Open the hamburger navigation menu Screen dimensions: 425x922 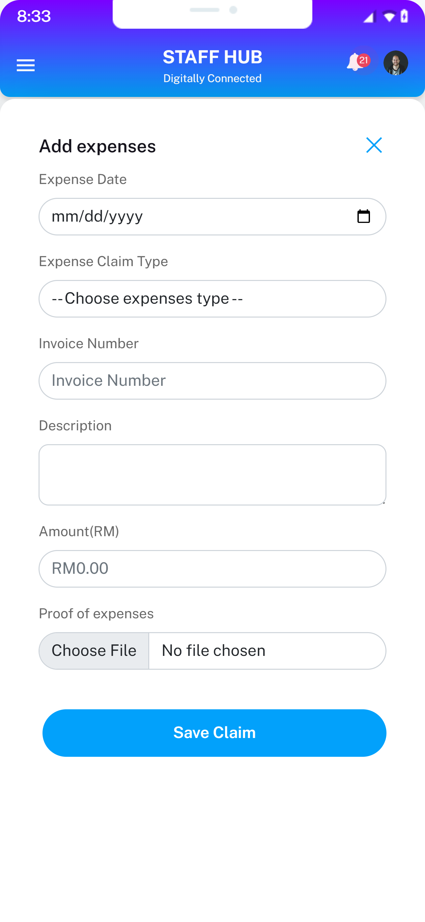(x=26, y=66)
